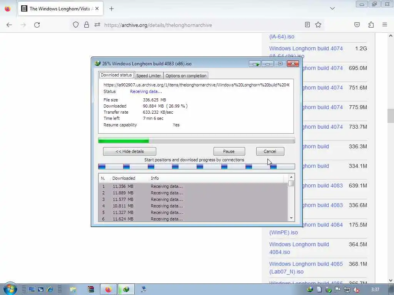
Task: Open Windows Longhorn build 4084.iso link
Action: point(299,248)
